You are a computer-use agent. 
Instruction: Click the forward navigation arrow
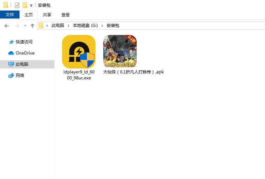click(x=17, y=26)
